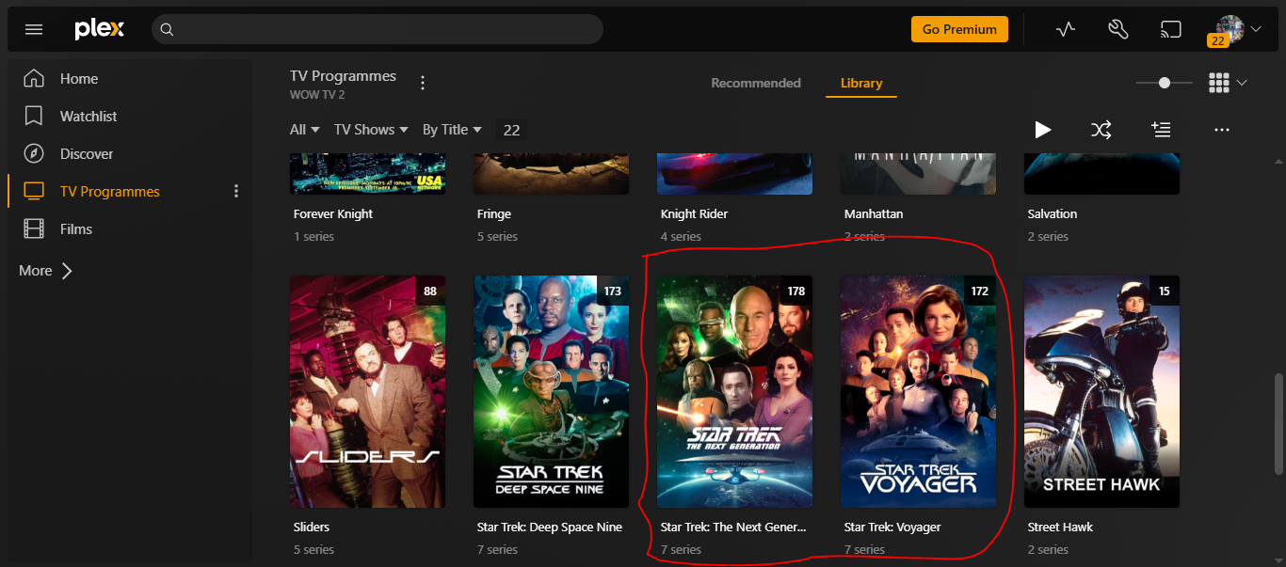The width and height of the screenshot is (1286, 567).
Task: Open the By Title sort dropdown
Action: pyautogui.click(x=452, y=130)
